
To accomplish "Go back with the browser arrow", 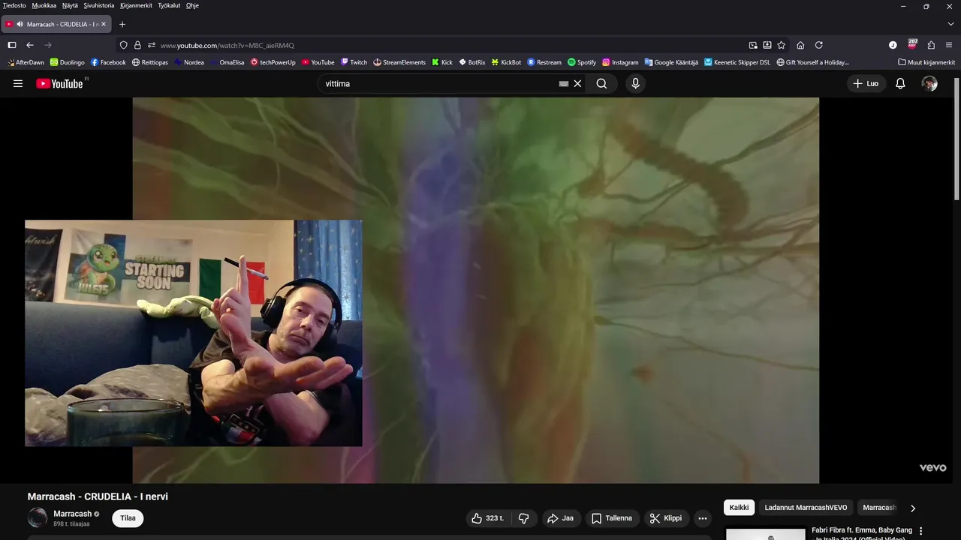I will [30, 45].
